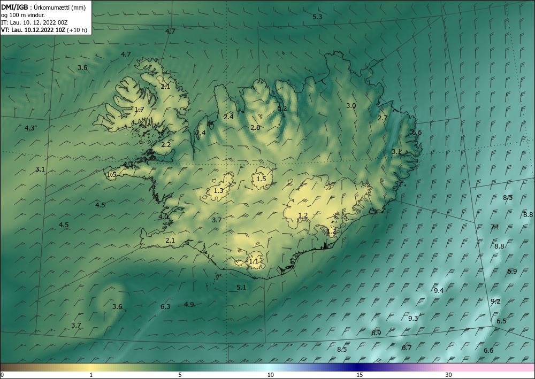Click the '0' label on the color scale
The width and height of the screenshot is (535, 379).
(2, 375)
